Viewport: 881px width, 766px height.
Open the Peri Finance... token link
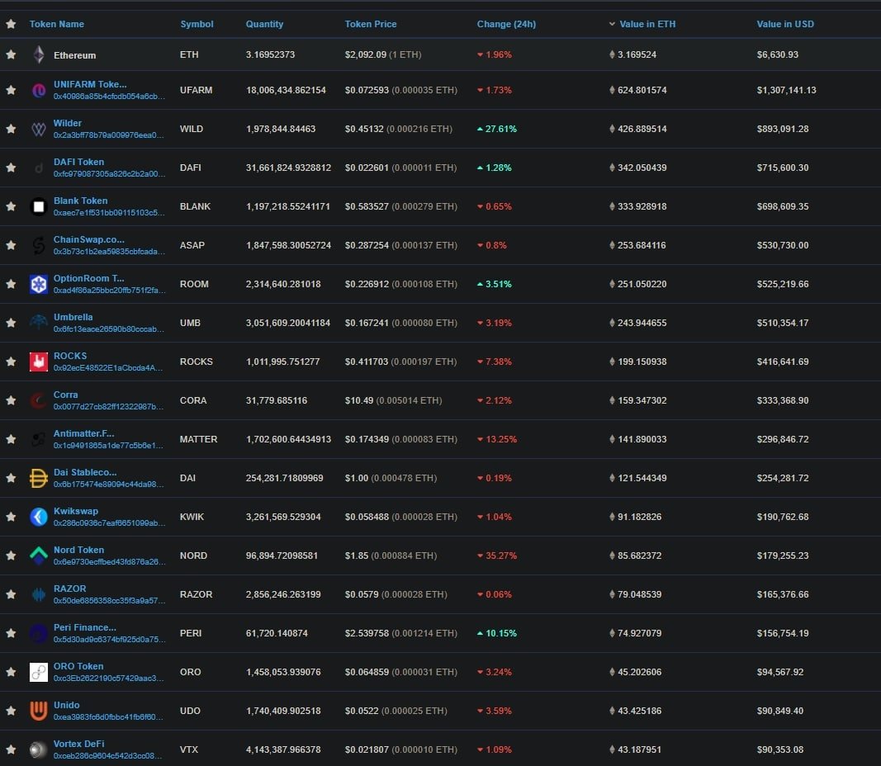point(85,627)
